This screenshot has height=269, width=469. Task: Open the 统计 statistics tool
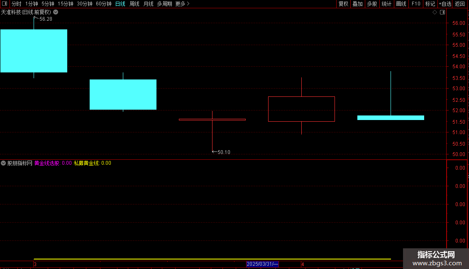[x=386, y=4]
